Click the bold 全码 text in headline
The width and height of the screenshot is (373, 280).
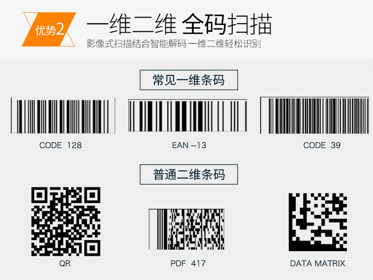click(x=204, y=24)
